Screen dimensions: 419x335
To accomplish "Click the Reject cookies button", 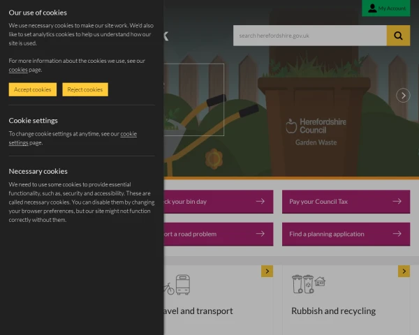I will (85, 89).
